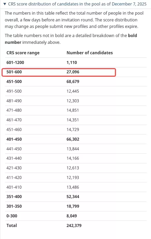Select the 601-1200 score range row
151x239 pixels.
(x=76, y=62)
